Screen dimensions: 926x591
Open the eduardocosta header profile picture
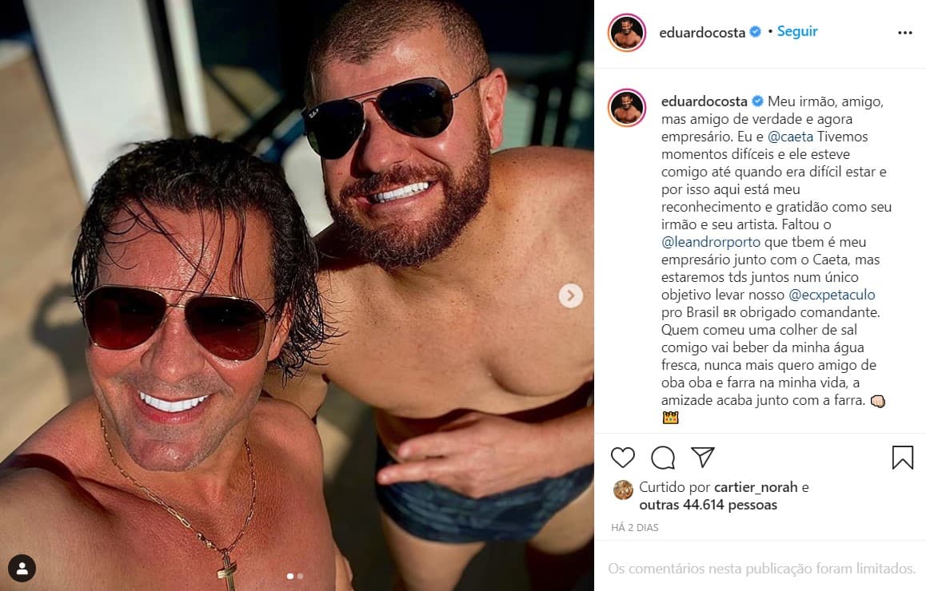click(x=627, y=33)
